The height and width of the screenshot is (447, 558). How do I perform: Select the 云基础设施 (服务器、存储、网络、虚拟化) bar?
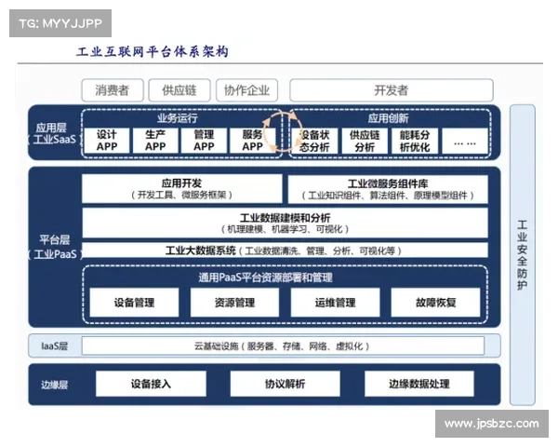point(283,345)
